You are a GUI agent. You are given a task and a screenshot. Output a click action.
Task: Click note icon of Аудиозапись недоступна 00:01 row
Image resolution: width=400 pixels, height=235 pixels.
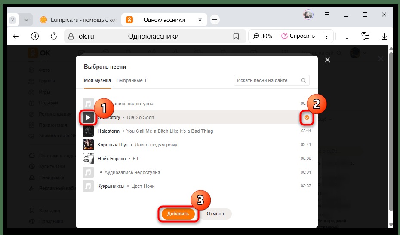(88, 172)
